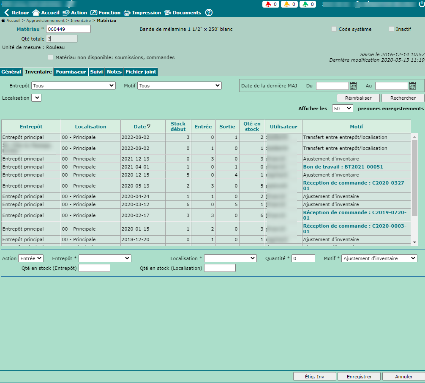Click the Retour back arrow icon
The width and height of the screenshot is (425, 383).
(6, 13)
